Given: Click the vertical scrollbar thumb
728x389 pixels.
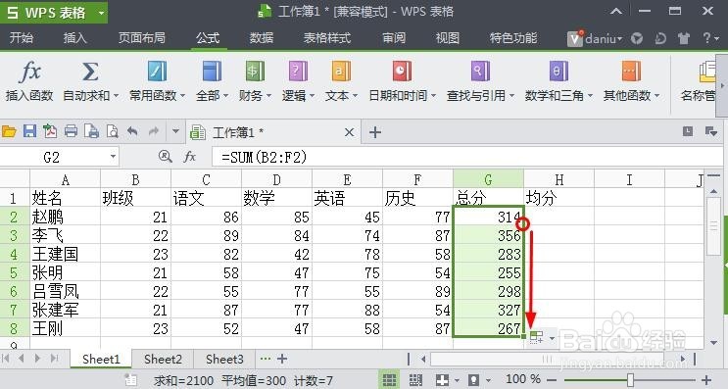Looking at the screenshot, I should point(714,226).
